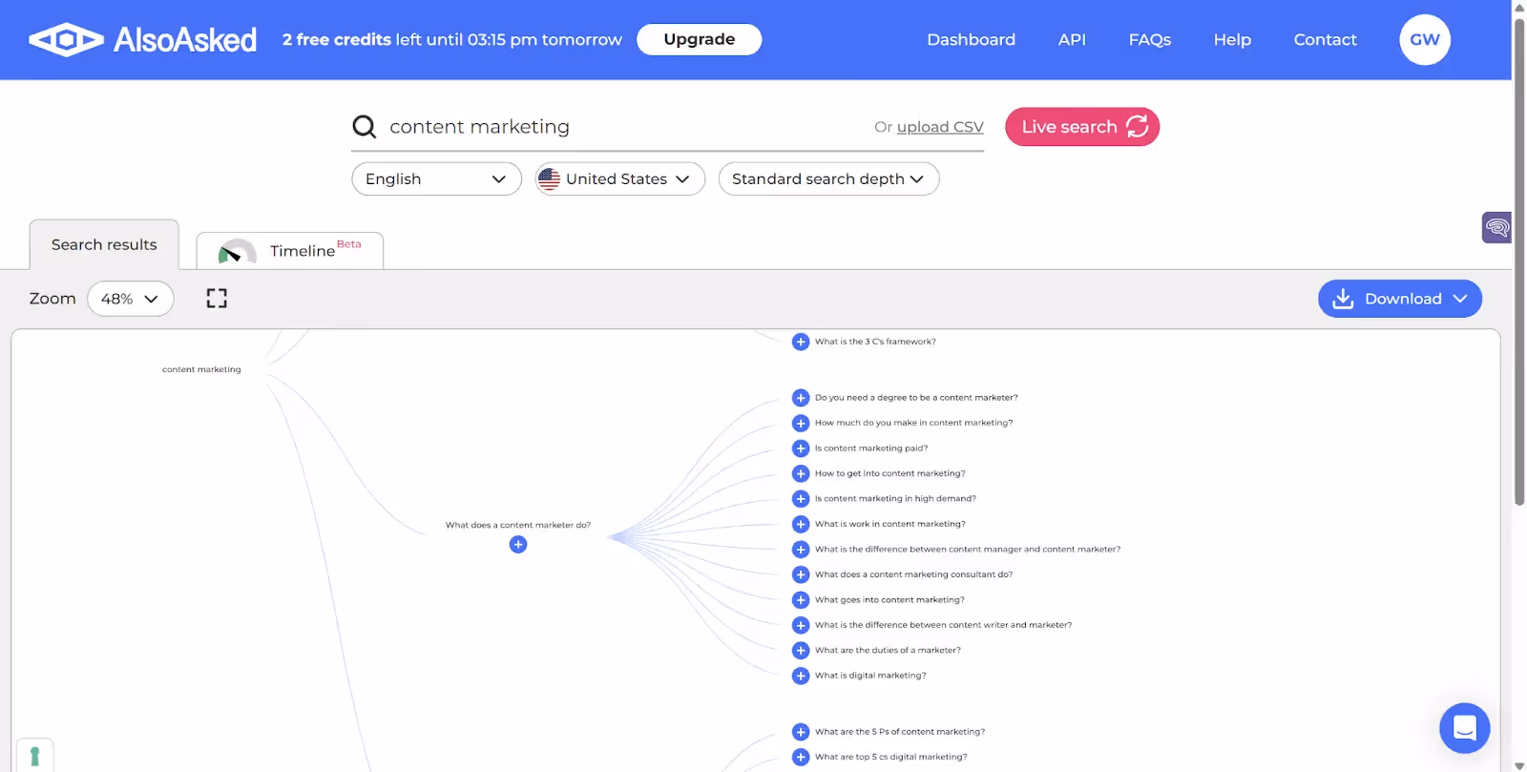Open the Zoom 48% dropdown
Screen dimensions: 1527x772
(x=130, y=299)
